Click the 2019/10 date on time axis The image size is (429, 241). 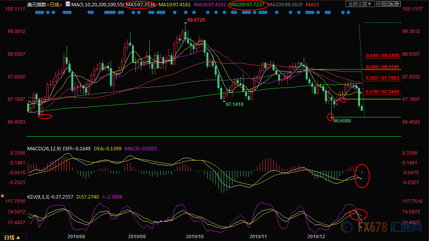194,236
